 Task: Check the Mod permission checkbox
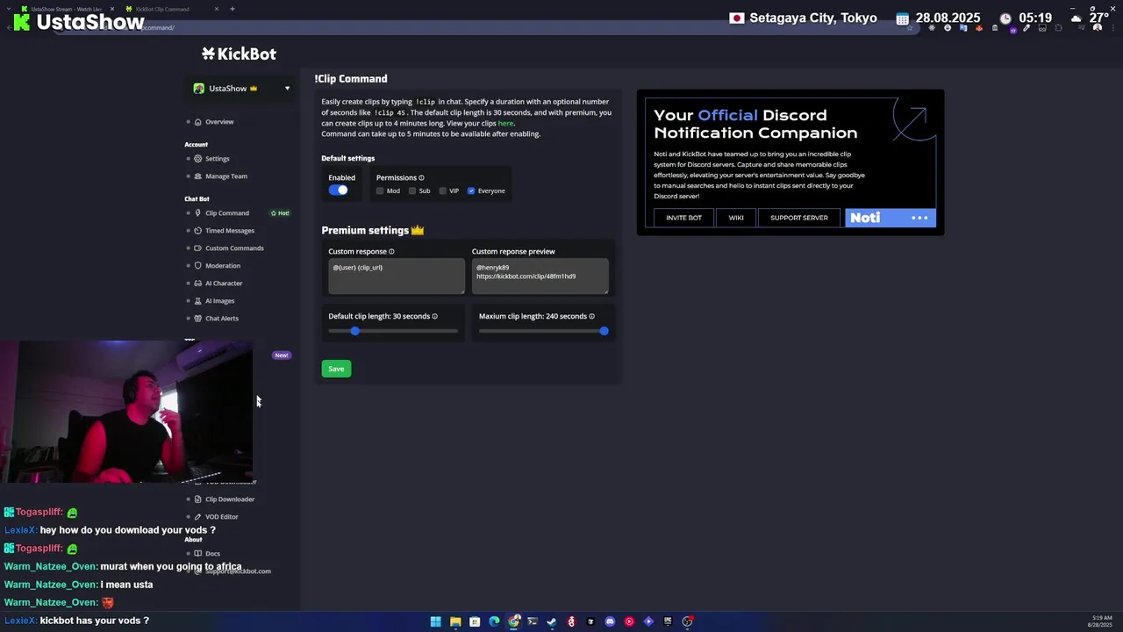point(380,191)
